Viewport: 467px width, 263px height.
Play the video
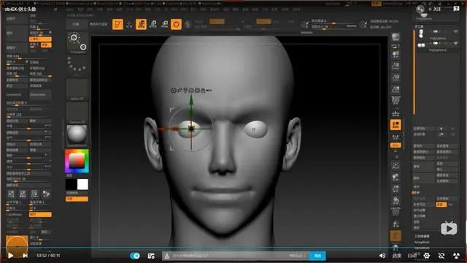coord(11,256)
